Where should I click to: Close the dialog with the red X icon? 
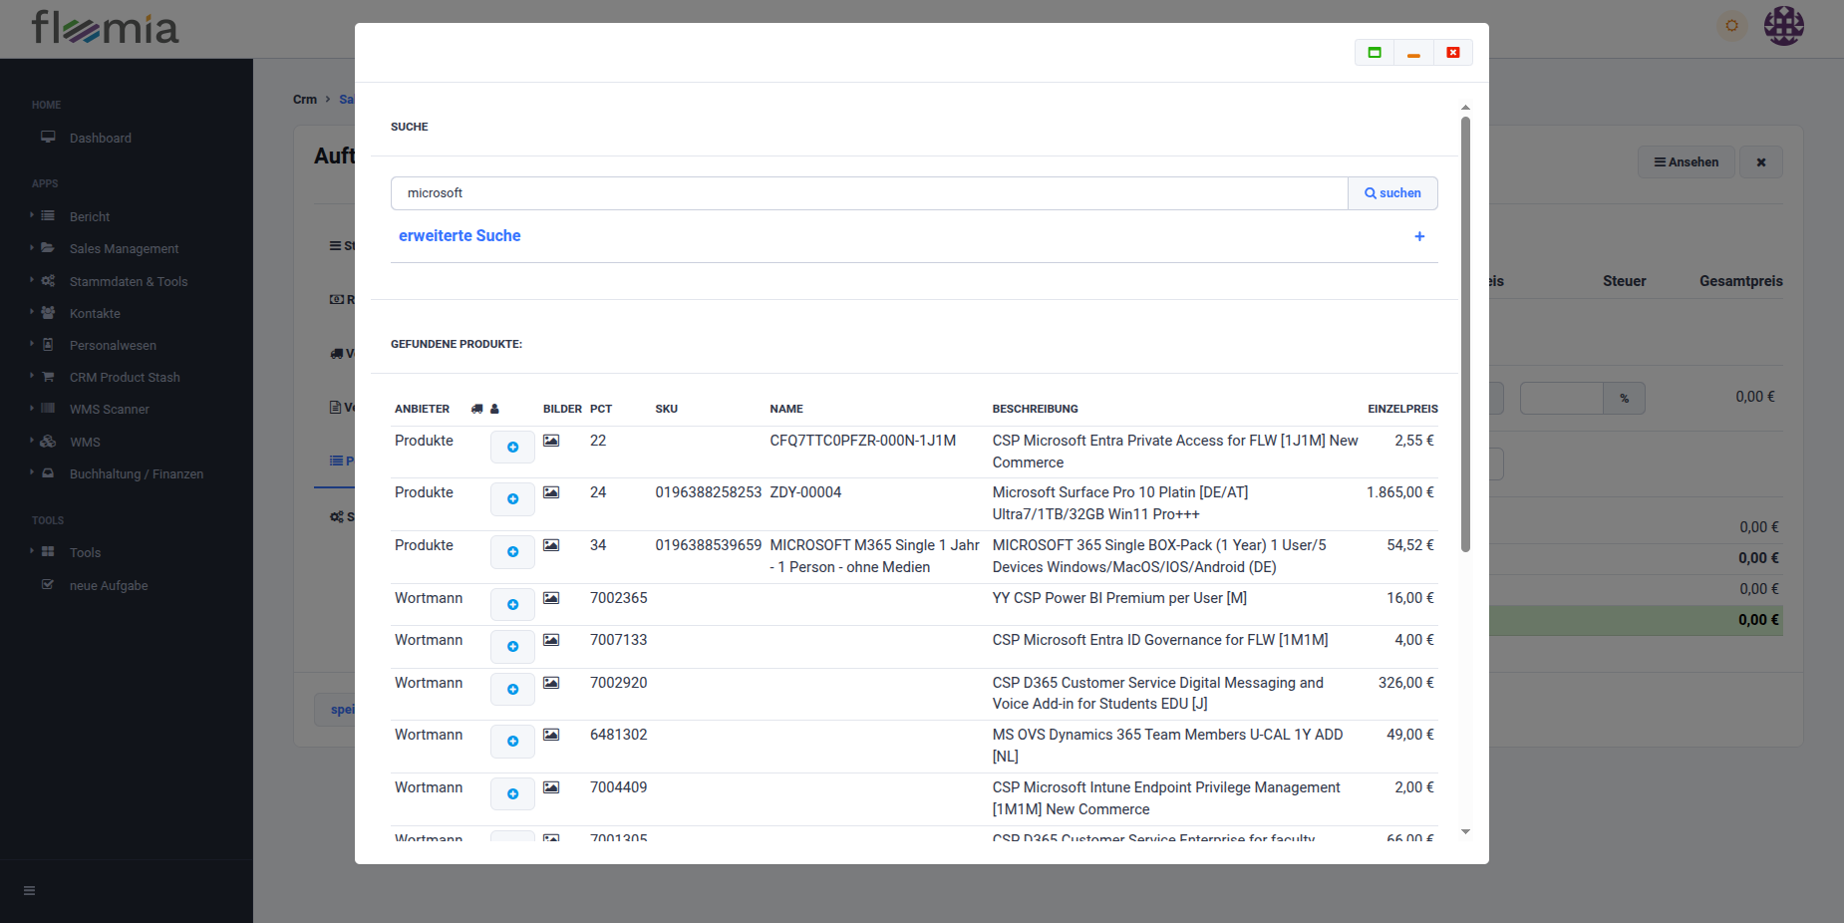coord(1453,53)
